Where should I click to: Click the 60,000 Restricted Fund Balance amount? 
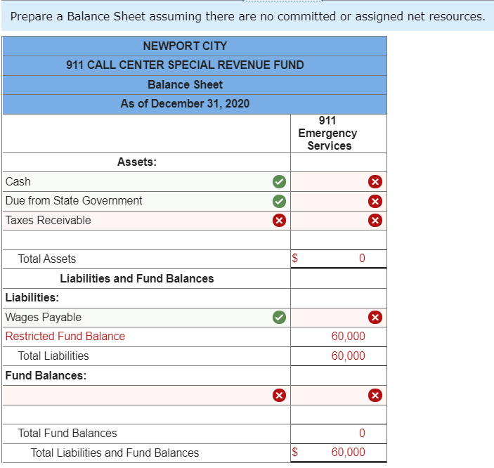click(348, 337)
